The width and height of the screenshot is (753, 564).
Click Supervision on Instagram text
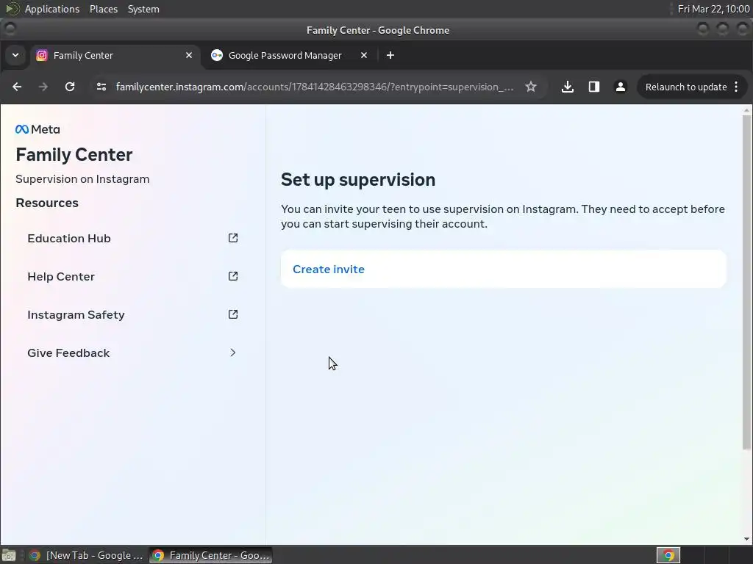pyautogui.click(x=82, y=179)
